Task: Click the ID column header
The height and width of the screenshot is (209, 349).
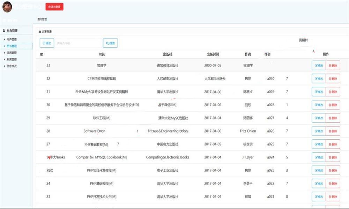Action: tap(42, 54)
